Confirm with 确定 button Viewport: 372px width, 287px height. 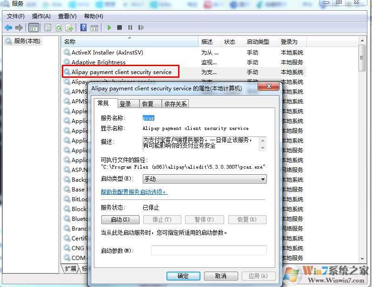pos(183,276)
